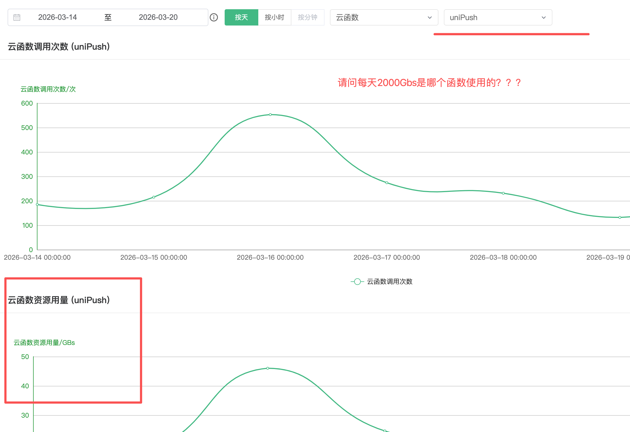Select the 按天 granularity option
Viewport: 630px width, 432px height.
pos(241,17)
